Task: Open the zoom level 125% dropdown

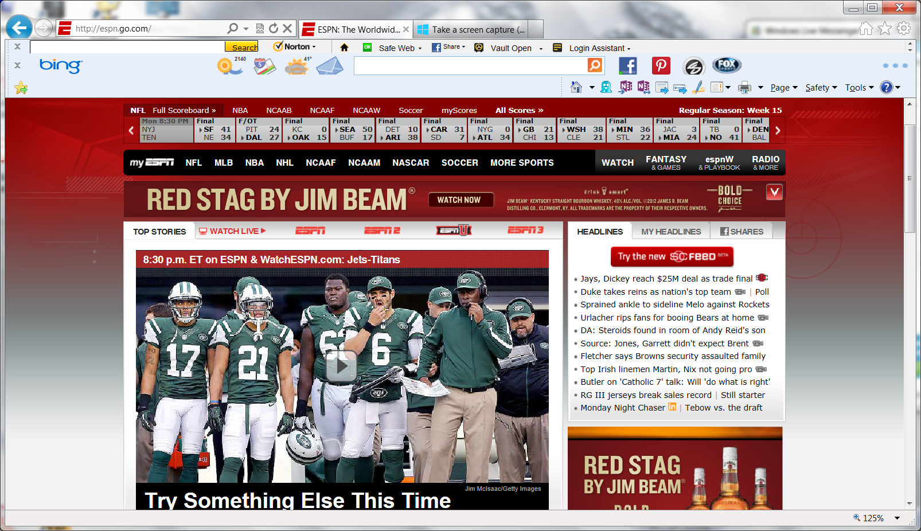Action: click(896, 518)
